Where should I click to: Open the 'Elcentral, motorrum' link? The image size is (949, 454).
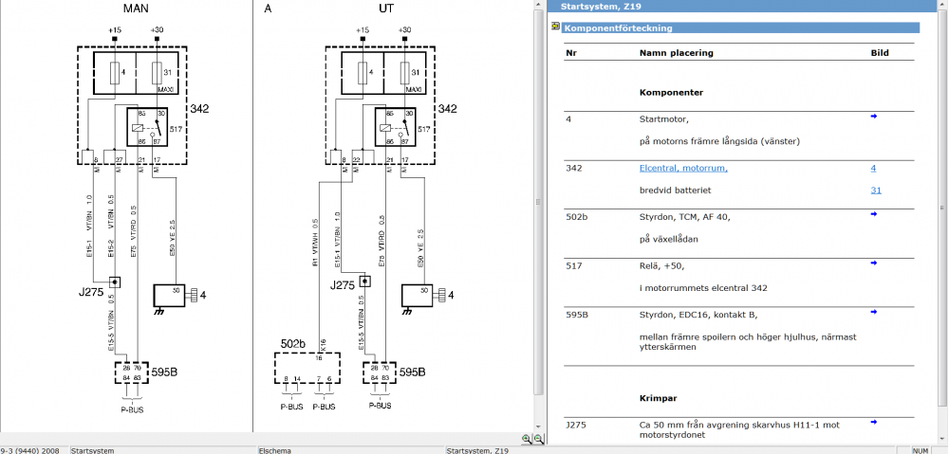tap(683, 168)
